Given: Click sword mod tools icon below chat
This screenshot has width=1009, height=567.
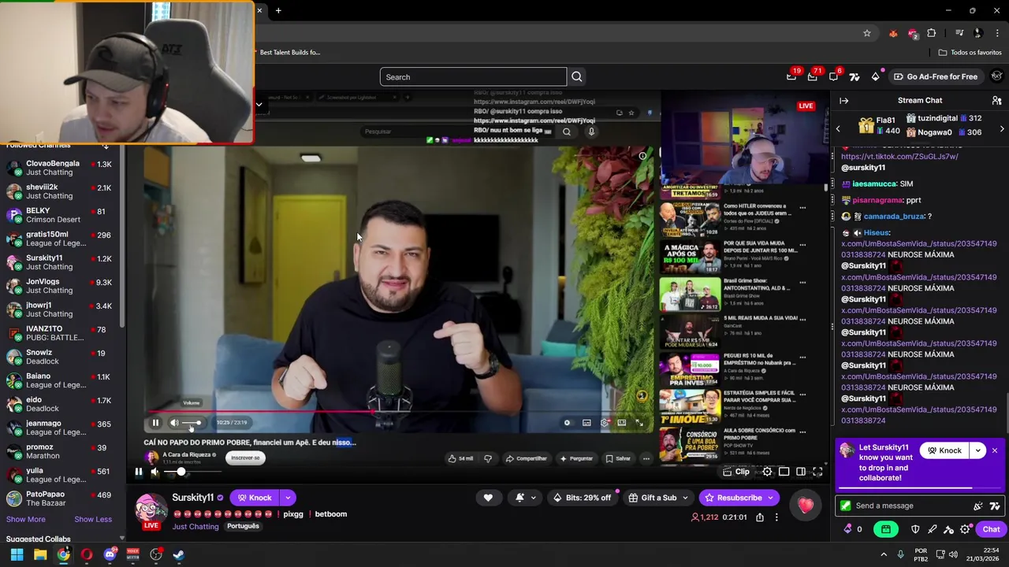Looking at the screenshot, I should pos(933,529).
